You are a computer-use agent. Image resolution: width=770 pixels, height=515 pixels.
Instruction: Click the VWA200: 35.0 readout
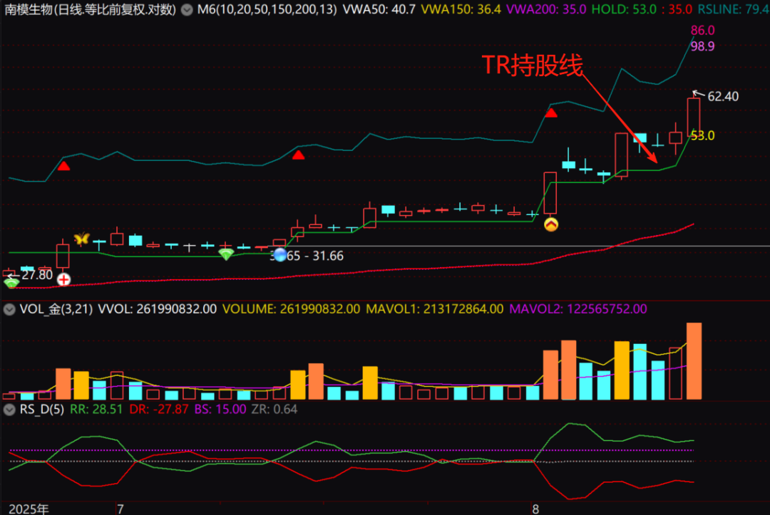pyautogui.click(x=546, y=9)
